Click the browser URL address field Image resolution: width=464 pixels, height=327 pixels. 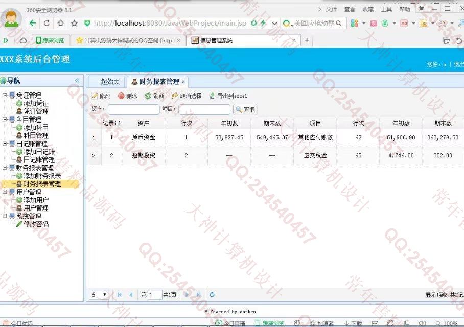170,23
